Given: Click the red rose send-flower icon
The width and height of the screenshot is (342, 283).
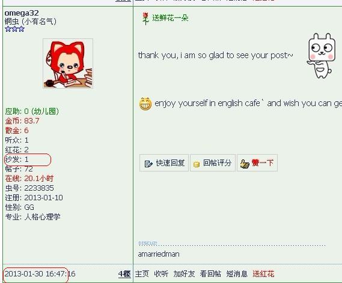Looking at the screenshot, I should pos(145,18).
